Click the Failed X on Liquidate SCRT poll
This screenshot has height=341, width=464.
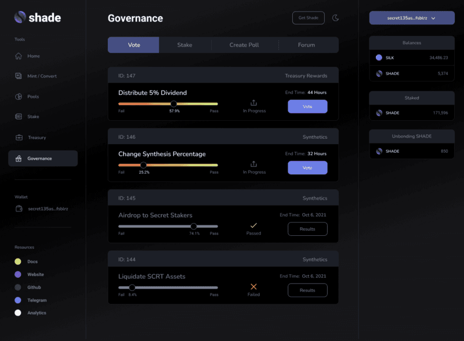[x=253, y=286]
